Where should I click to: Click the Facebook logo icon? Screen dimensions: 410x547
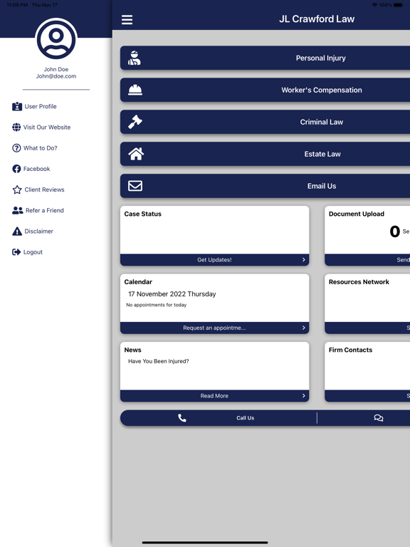[x=16, y=169]
